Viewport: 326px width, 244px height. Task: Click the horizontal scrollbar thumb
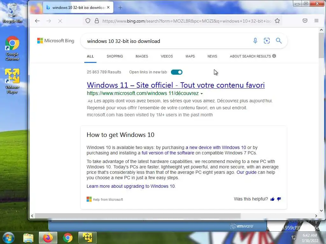click(138, 216)
